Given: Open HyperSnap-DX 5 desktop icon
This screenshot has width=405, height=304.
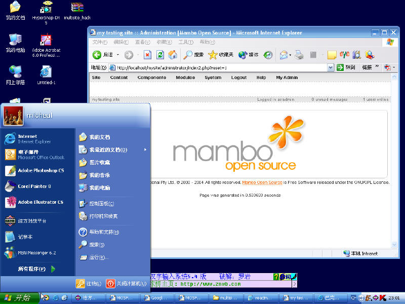Looking at the screenshot, I should tap(46, 12).
